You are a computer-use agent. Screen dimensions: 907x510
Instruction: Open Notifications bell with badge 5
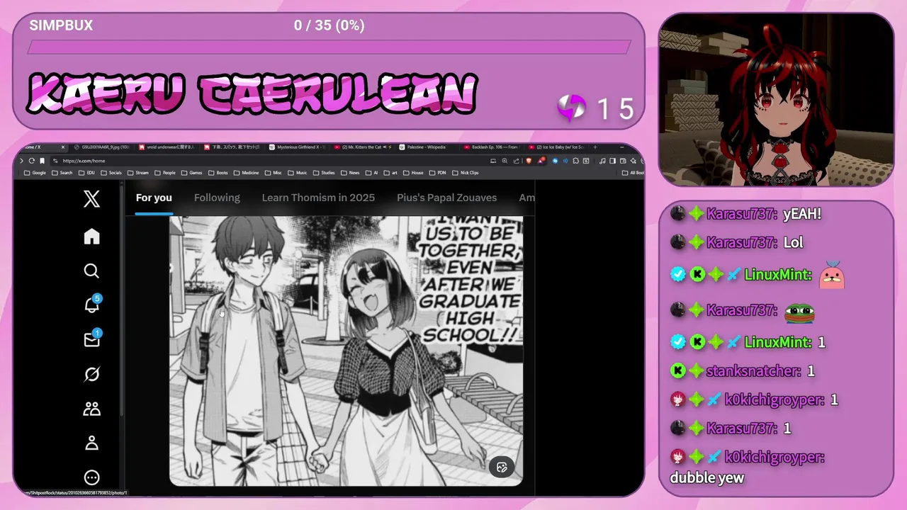pyautogui.click(x=92, y=304)
